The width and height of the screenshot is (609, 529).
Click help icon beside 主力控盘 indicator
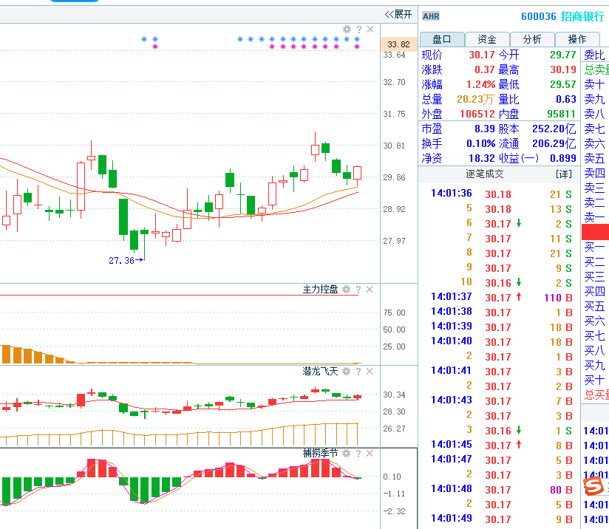tap(358, 290)
